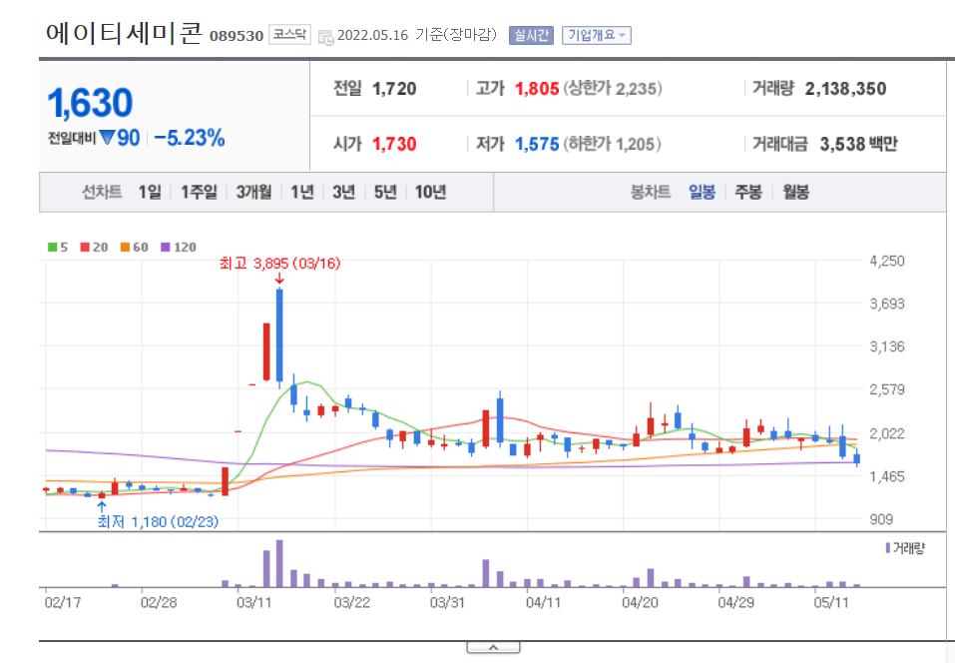Click the lower limit text 하한가 1,205
This screenshot has width=955, height=663.
[x=612, y=145]
